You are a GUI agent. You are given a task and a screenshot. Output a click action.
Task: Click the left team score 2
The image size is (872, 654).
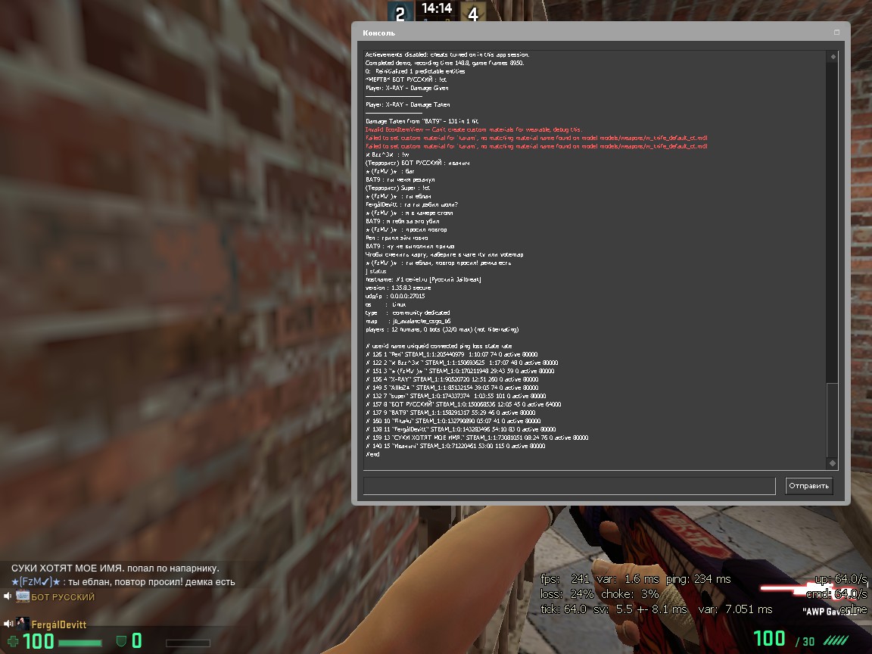pyautogui.click(x=400, y=13)
